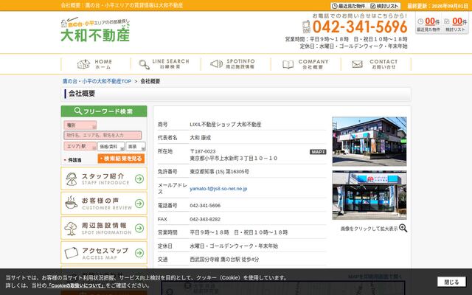
Task: Click the magnifier zoom icon below photos
Action: 403,228
